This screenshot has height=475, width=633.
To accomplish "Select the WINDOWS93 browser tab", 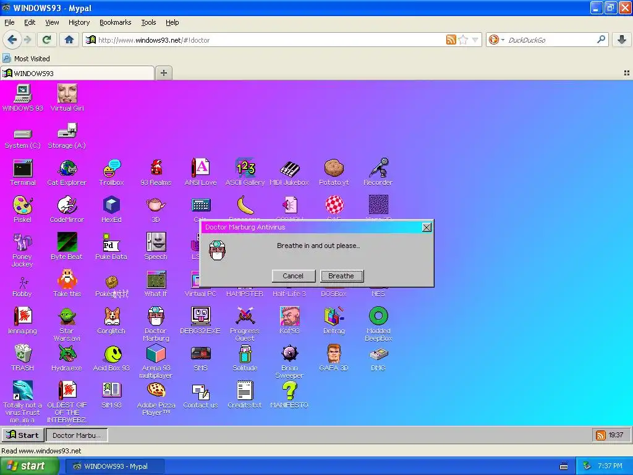I will tap(77, 73).
